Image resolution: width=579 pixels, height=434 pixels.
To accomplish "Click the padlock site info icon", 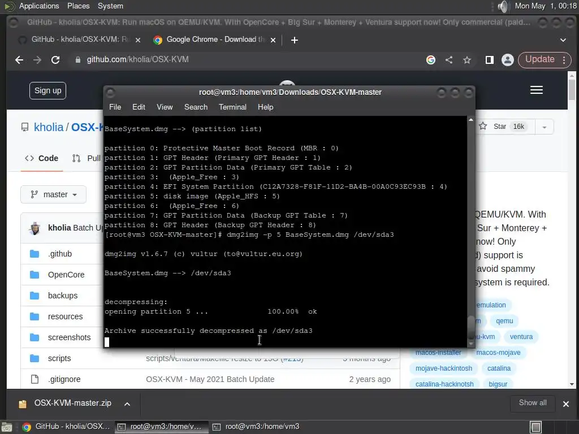I will (77, 60).
